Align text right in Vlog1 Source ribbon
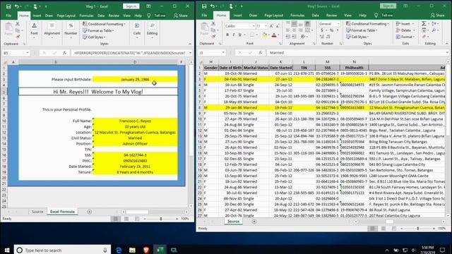Screen dimensions: 452x254 coord(301,30)
